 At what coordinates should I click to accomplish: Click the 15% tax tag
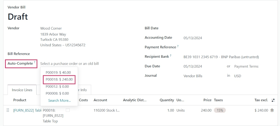(220, 110)
